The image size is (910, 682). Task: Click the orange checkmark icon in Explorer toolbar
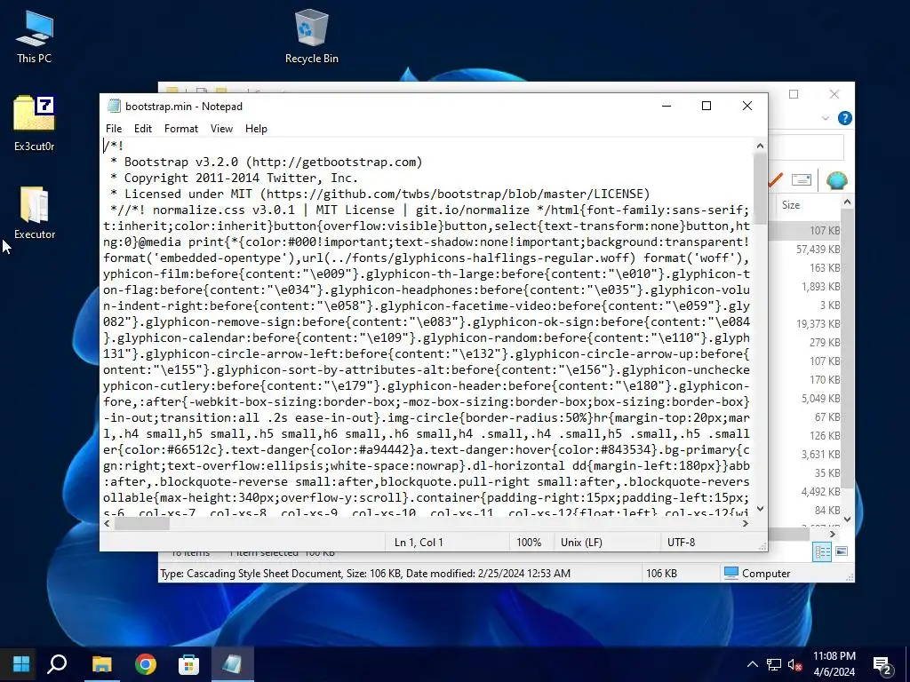coord(775,180)
